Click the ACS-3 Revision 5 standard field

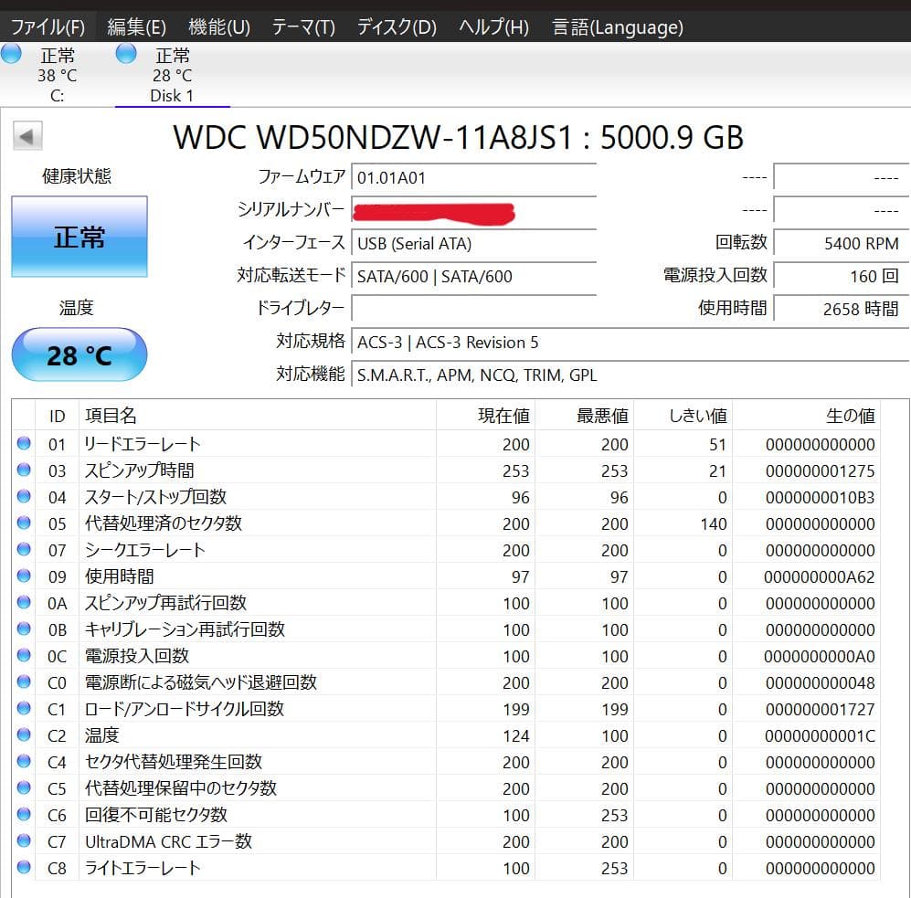click(x=630, y=343)
